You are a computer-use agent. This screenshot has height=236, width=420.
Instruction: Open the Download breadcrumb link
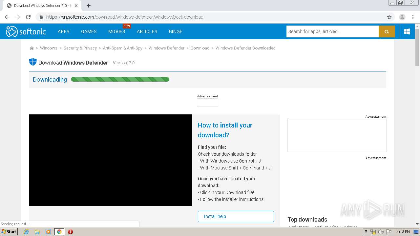[200, 48]
